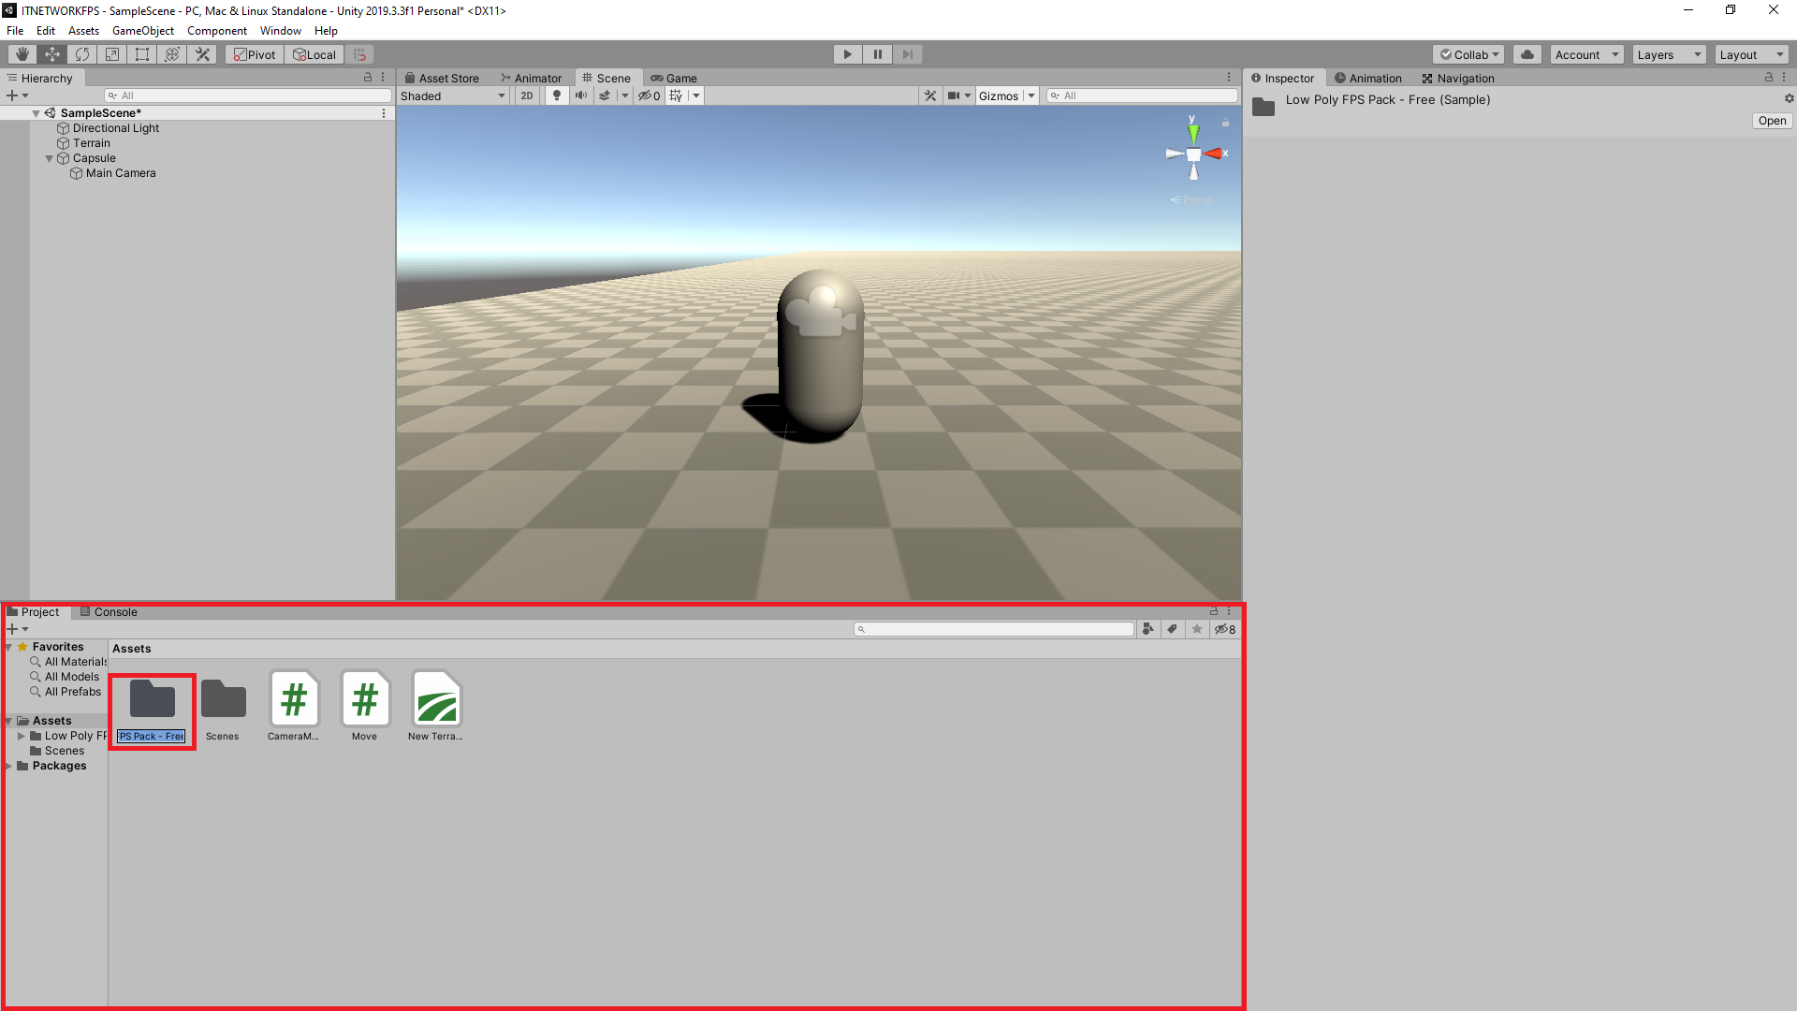Toggle scene audio in Scene view
The height and width of the screenshot is (1011, 1797).
click(x=581, y=95)
